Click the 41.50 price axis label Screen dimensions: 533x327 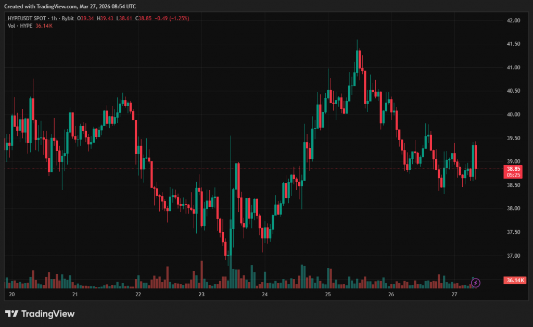point(513,44)
